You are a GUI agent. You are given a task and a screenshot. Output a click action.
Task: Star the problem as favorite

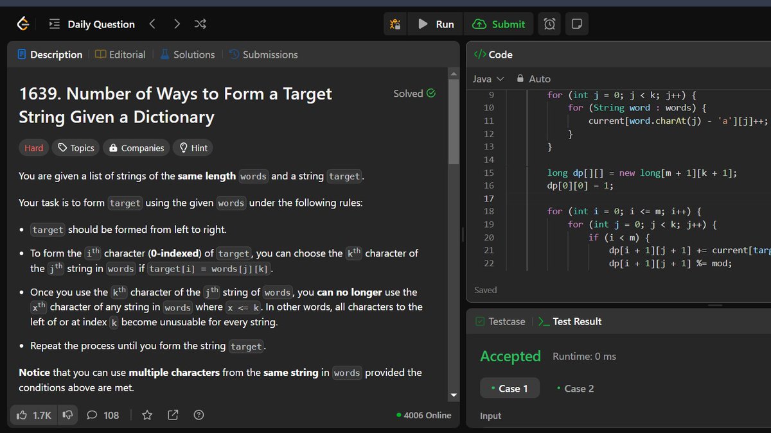pos(147,415)
